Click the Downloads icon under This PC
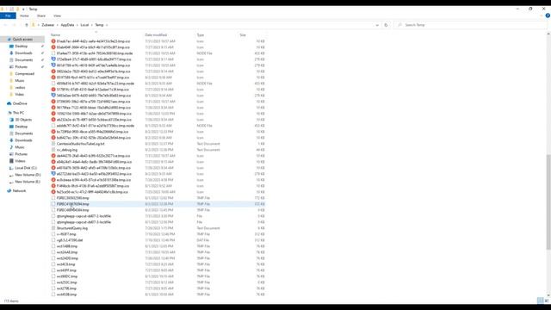 point(11,140)
